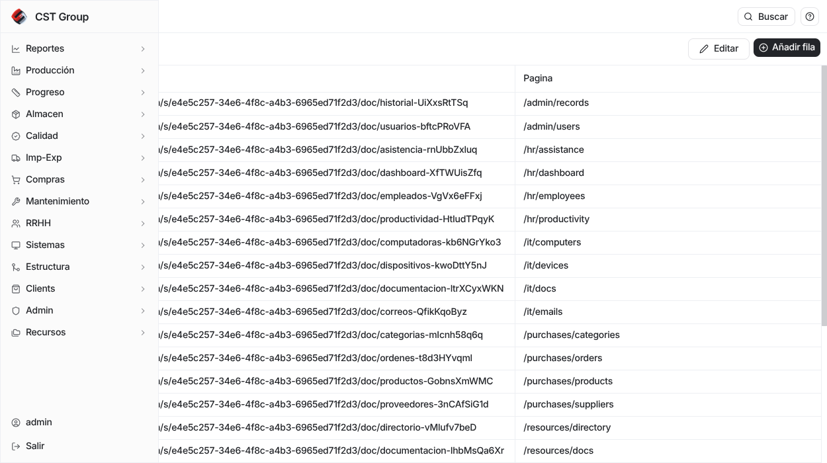
Task: Click the Almacen box icon
Action: click(x=16, y=114)
